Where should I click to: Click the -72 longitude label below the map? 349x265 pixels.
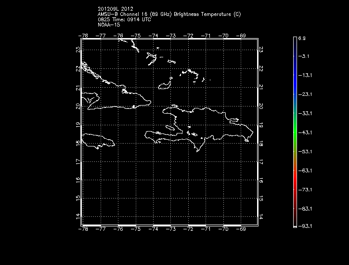click(188, 229)
